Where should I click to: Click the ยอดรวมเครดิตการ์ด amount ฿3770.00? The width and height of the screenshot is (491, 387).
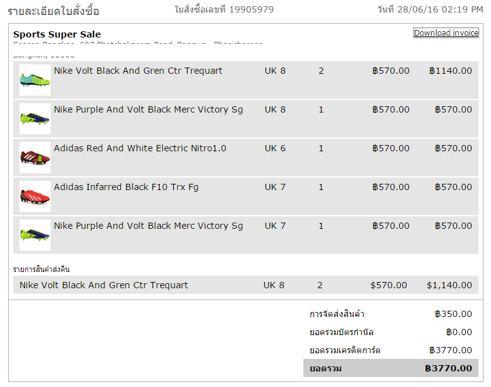pos(450,350)
